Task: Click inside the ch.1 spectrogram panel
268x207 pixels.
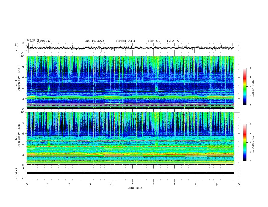Action: 130,83
